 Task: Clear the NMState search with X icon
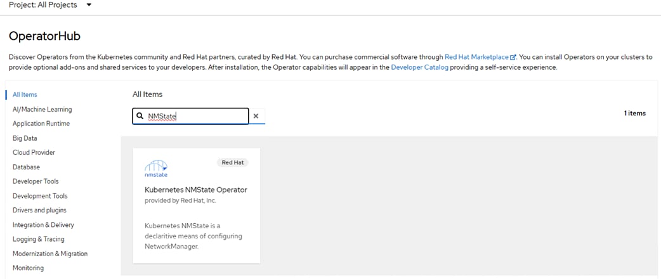pos(256,116)
